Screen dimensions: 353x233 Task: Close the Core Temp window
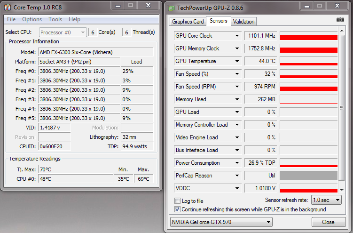pyautogui.click(x=148, y=6)
